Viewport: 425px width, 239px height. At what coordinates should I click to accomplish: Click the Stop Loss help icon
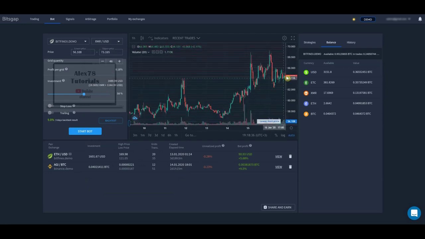[74, 106]
